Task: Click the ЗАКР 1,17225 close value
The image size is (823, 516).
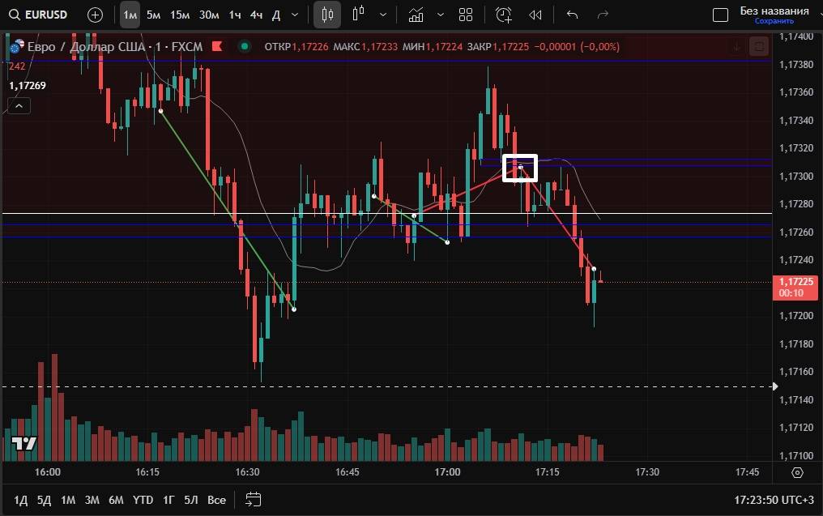Action: [498, 47]
